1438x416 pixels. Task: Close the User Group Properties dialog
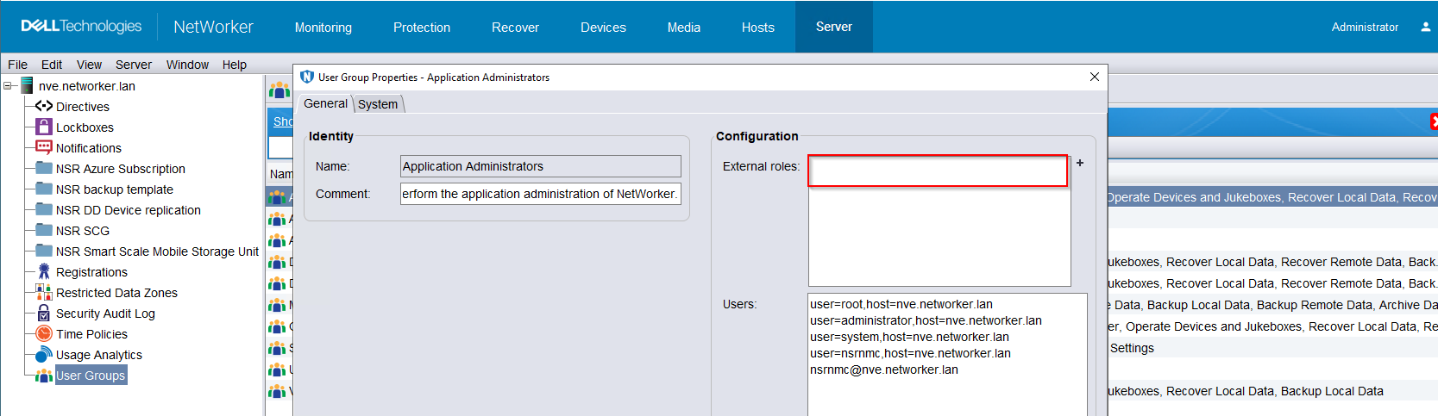[1094, 77]
